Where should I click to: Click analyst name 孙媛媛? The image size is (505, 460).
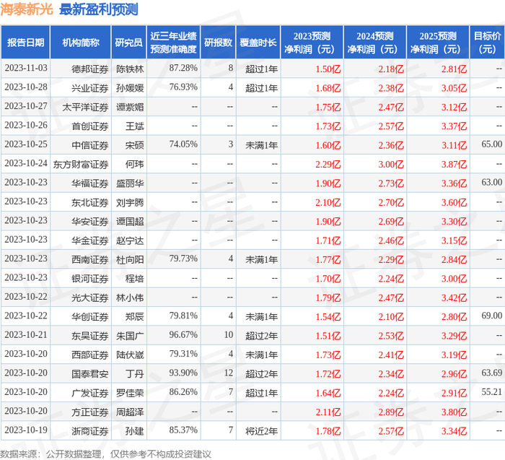tap(130, 88)
